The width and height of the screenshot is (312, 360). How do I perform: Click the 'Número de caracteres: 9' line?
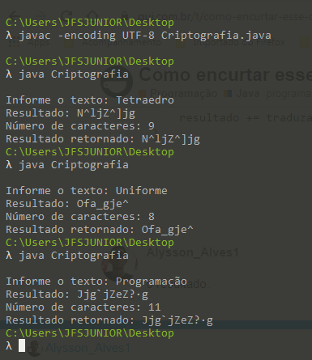(x=80, y=126)
